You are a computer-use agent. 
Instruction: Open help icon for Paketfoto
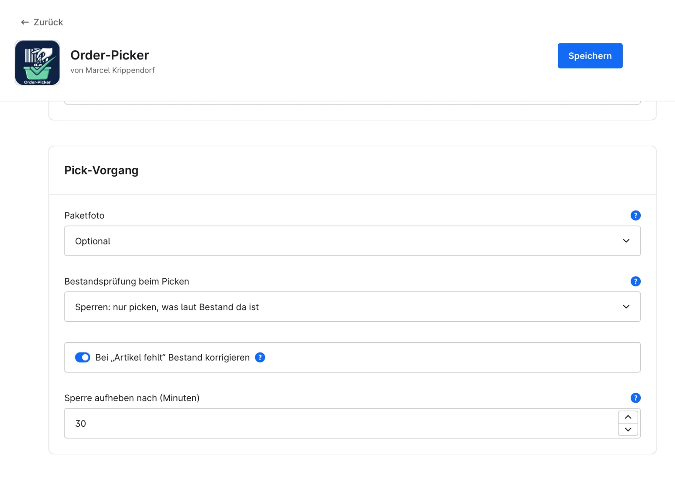tap(635, 215)
